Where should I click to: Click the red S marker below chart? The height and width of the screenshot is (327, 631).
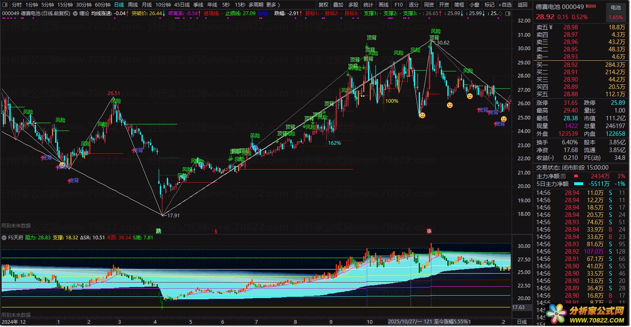[216, 231]
